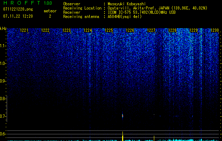Click the 0.8 kHz axis label
The height and width of the screenshot is (141, 222).
tap(3, 99)
